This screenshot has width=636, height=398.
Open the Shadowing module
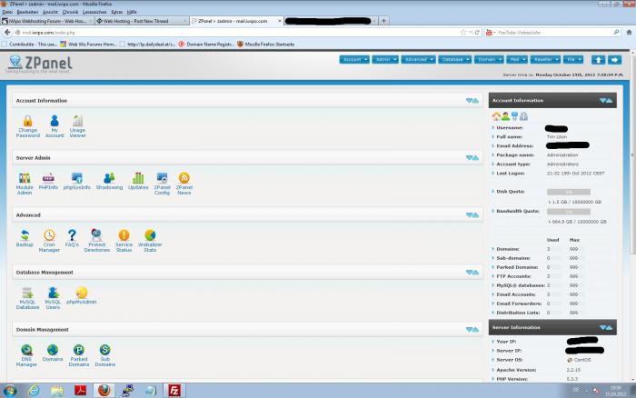click(109, 182)
